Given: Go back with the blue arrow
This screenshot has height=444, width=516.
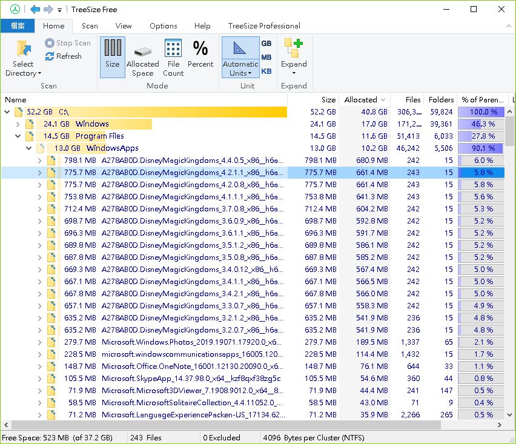Looking at the screenshot, I should coord(35,9).
